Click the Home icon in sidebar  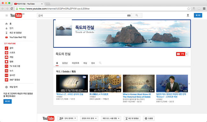(x=6, y=24)
